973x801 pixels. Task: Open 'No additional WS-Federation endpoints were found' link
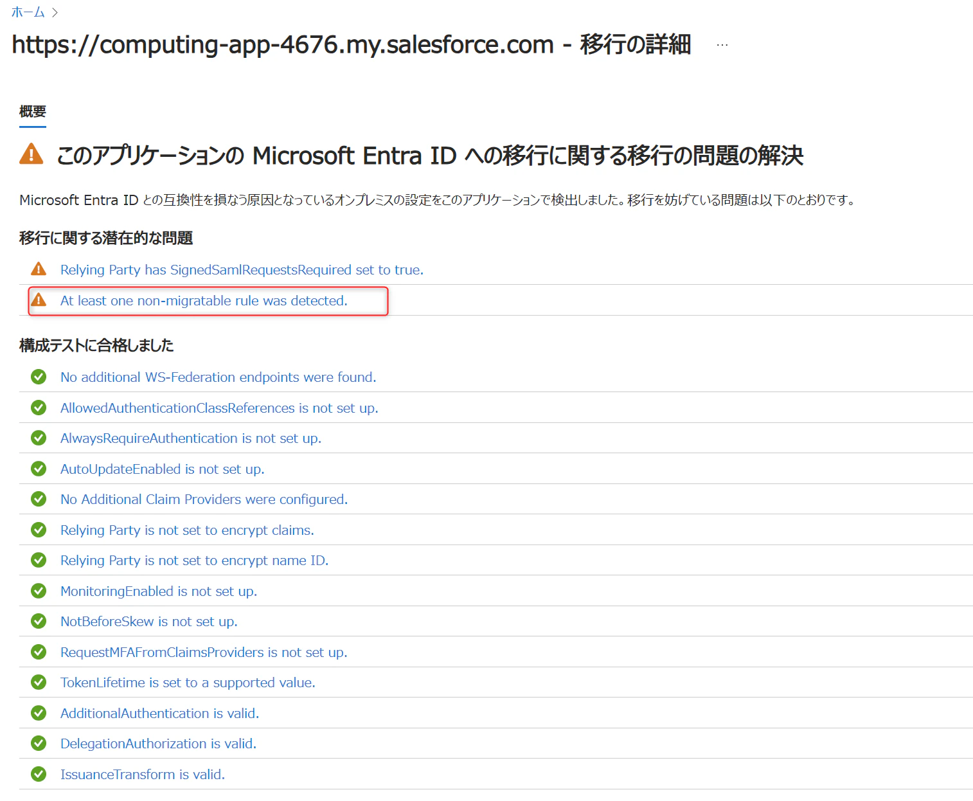pyautogui.click(x=219, y=377)
